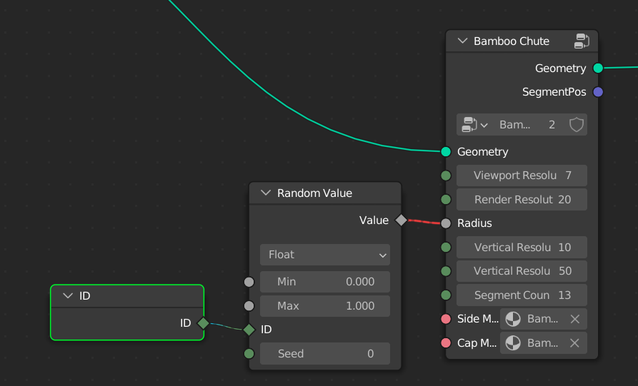Click the Segment Count field
The image size is (638, 386).
pos(522,295)
